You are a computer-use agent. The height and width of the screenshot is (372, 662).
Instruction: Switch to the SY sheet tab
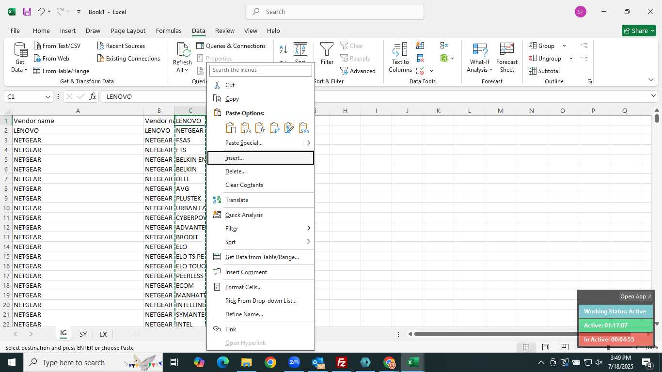coord(83,334)
